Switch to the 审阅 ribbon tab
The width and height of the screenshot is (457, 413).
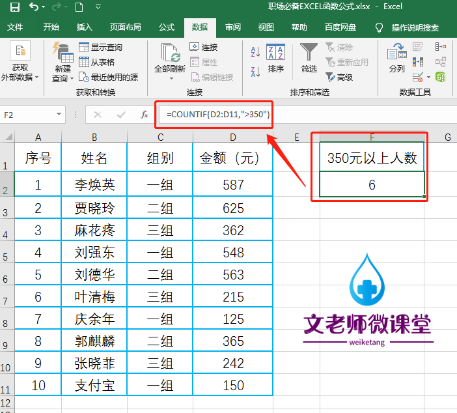click(233, 27)
